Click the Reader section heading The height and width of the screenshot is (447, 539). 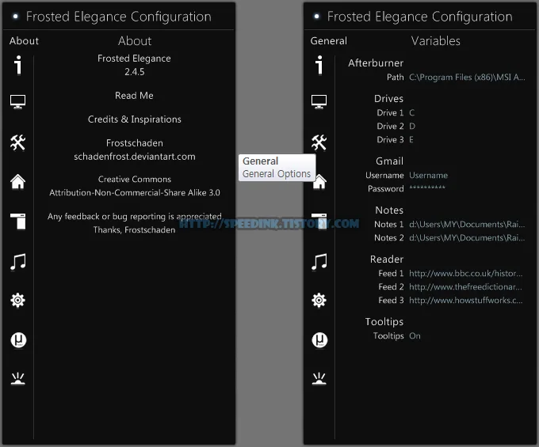(387, 259)
